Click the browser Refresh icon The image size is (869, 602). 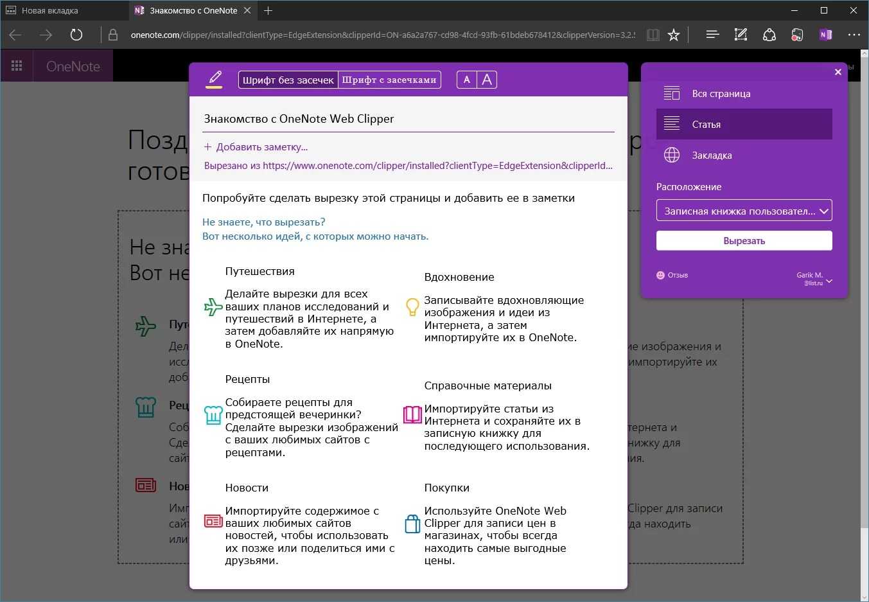coord(76,35)
